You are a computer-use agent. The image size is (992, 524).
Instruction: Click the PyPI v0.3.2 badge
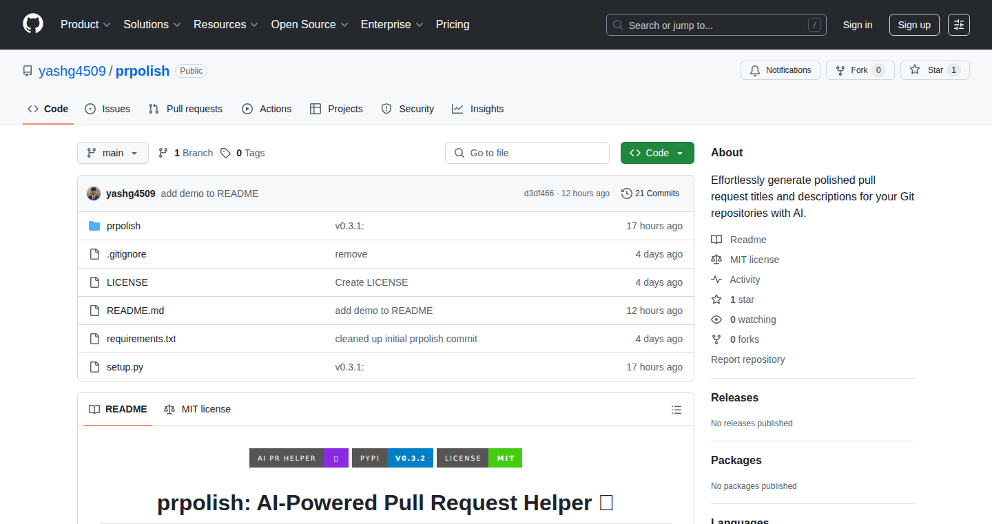(x=393, y=458)
